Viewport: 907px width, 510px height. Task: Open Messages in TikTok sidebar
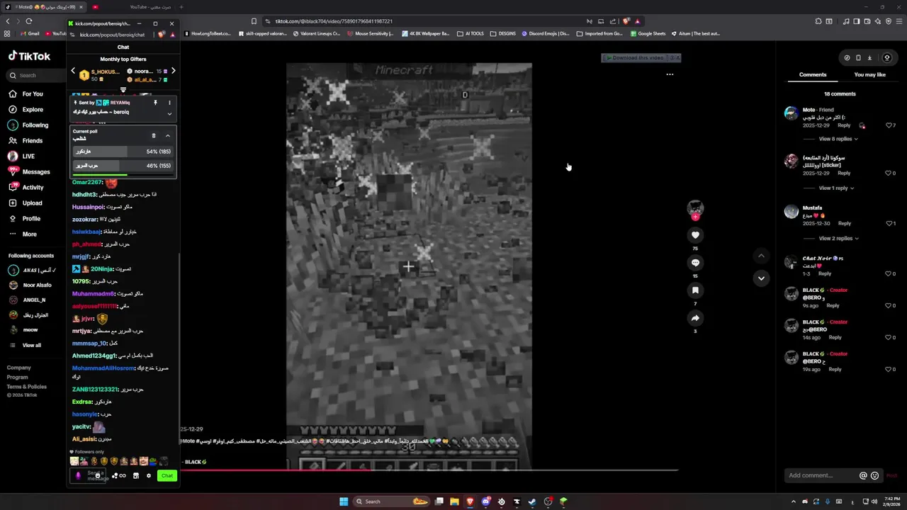coord(29,171)
